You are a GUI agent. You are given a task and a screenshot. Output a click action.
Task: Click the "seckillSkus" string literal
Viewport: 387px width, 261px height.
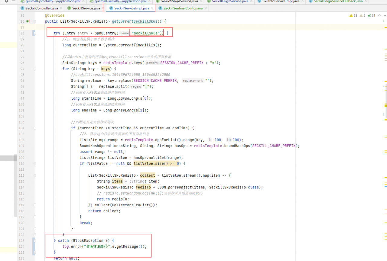146,33
